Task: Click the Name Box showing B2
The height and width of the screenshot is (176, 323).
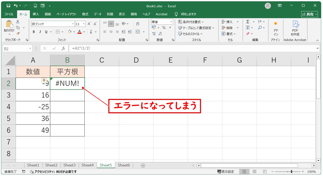Action: click(x=15, y=48)
